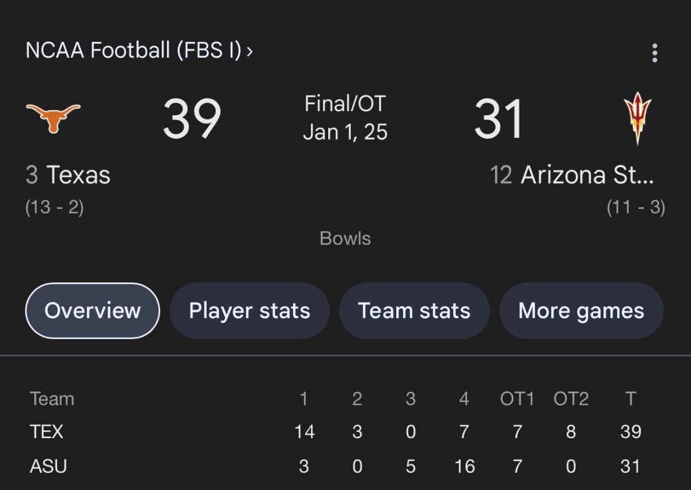
Task: Select the TEX row in the scoring table
Action: coord(47,432)
